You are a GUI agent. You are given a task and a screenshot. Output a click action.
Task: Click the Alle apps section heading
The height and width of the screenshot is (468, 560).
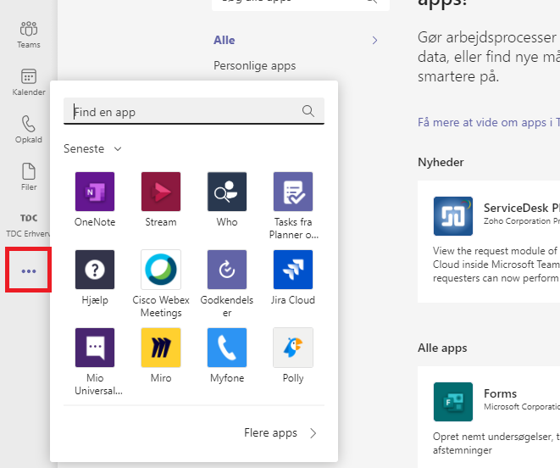[x=442, y=348]
